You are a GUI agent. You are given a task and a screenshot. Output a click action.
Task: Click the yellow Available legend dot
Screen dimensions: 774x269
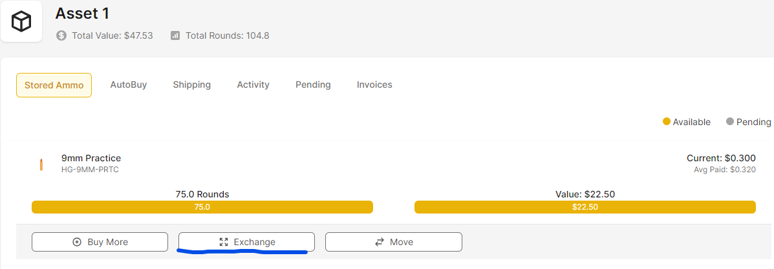tap(667, 122)
